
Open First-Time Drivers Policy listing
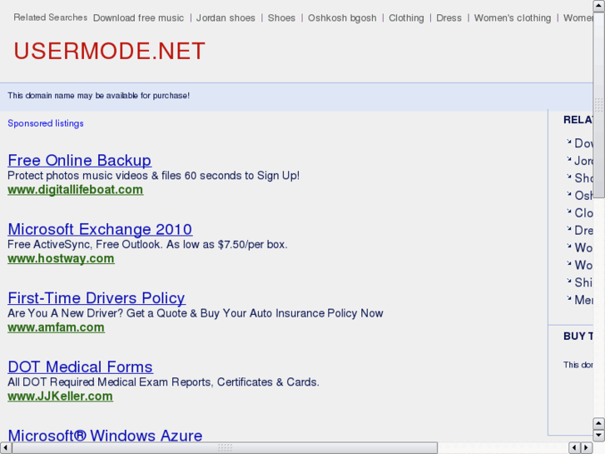click(97, 298)
